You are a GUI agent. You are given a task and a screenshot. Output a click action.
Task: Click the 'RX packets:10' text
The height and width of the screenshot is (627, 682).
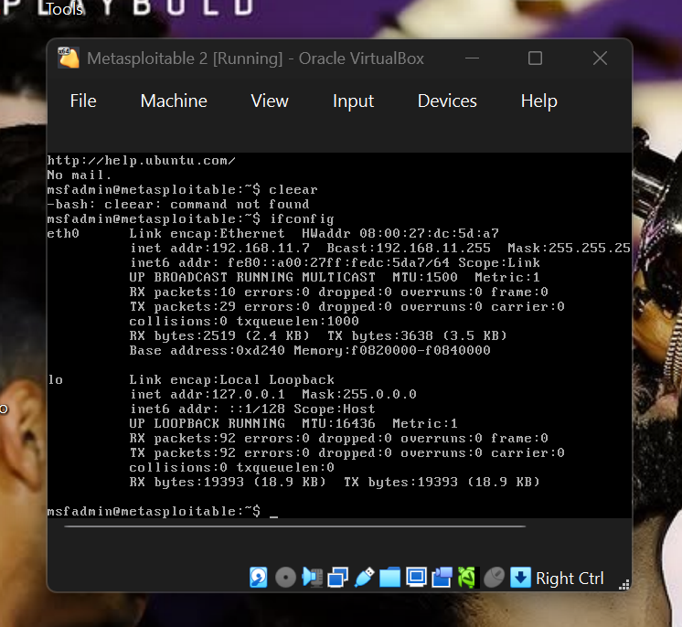tap(183, 292)
